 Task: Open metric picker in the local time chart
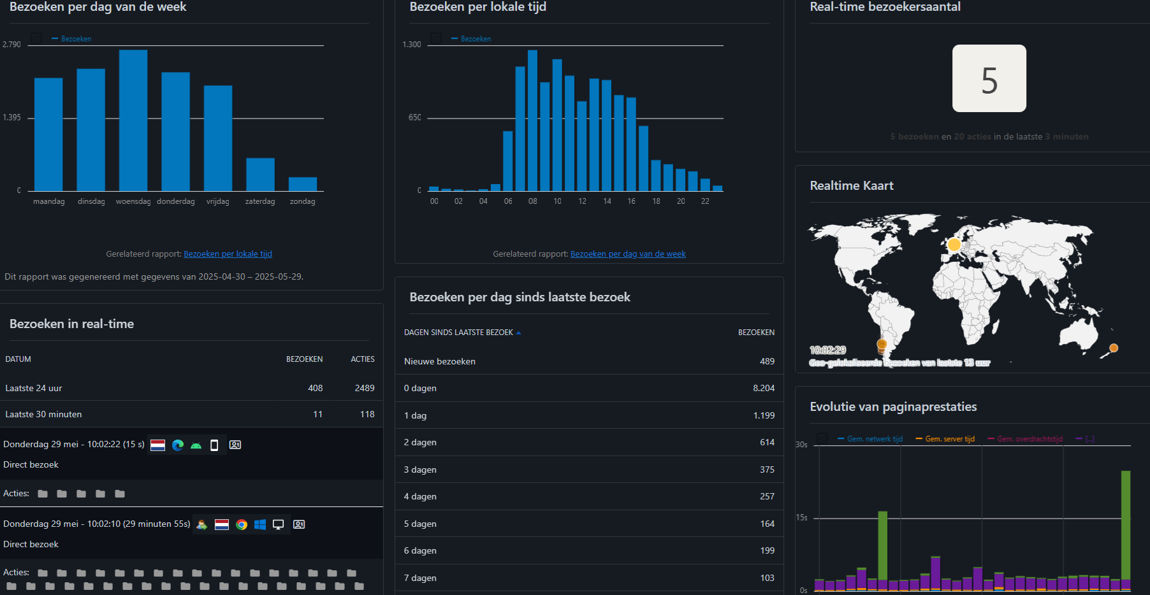point(437,38)
